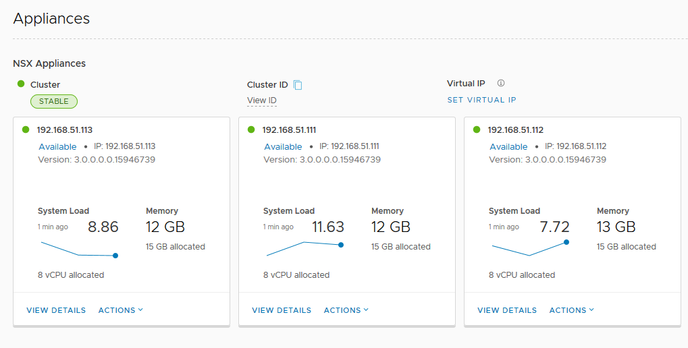Open Available status link for 192.168.51.113
The height and width of the screenshot is (348, 688).
tap(57, 146)
